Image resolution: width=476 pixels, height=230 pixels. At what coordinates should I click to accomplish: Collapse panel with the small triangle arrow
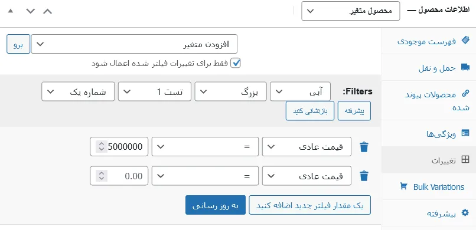11,11
